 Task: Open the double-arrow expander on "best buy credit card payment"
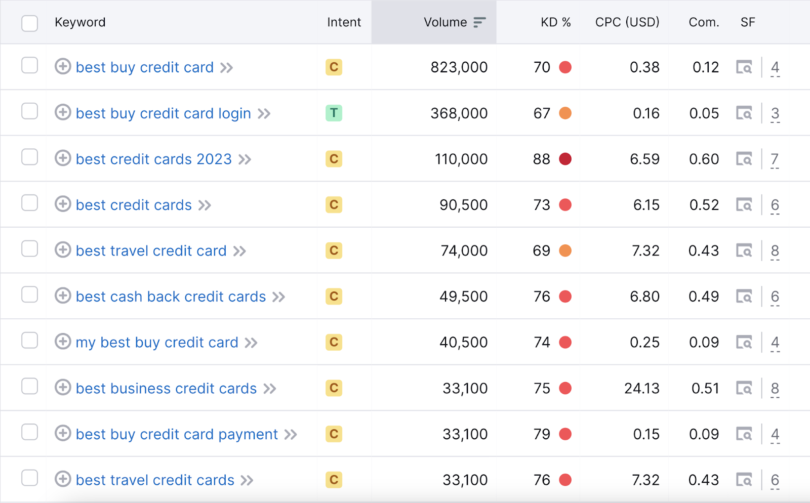[x=291, y=434]
